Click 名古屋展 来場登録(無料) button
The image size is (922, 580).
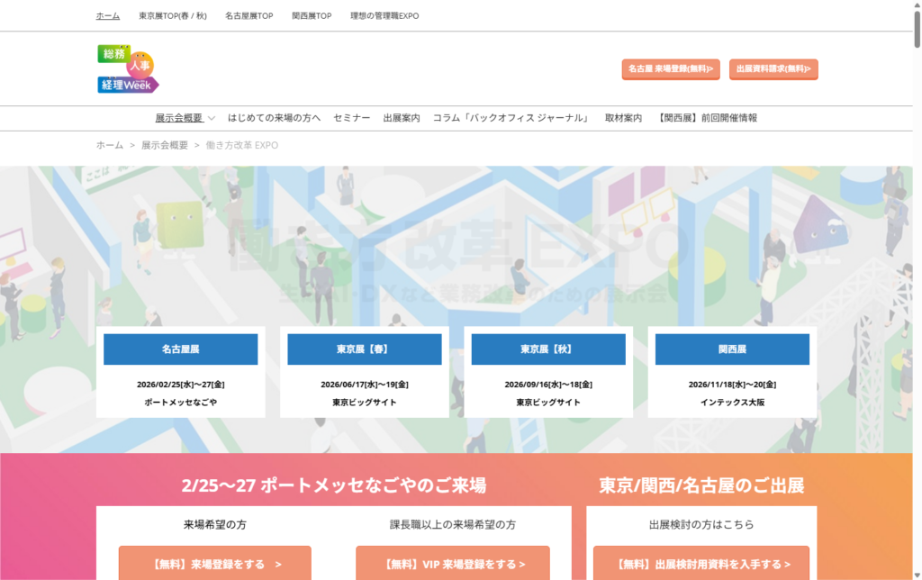point(670,68)
